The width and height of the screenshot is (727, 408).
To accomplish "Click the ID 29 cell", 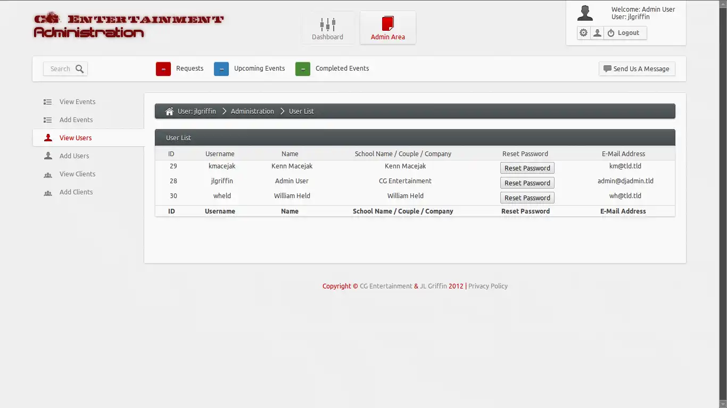I will pyautogui.click(x=174, y=166).
